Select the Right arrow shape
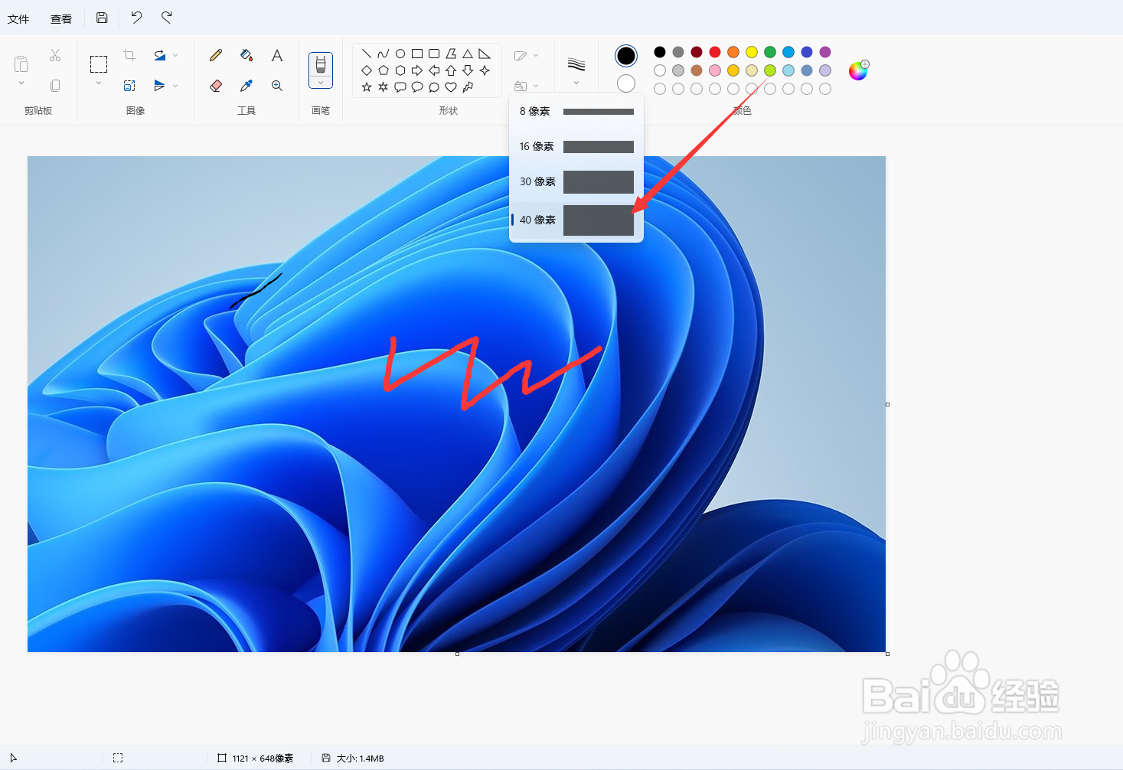The height and width of the screenshot is (770, 1123). coord(417,70)
